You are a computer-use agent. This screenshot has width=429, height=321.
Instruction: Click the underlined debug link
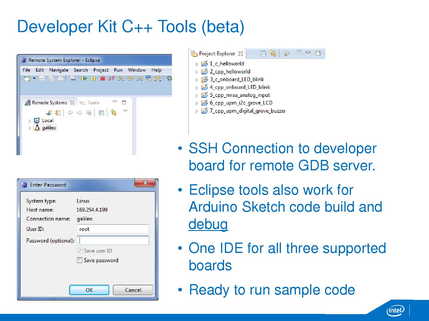[208, 224]
